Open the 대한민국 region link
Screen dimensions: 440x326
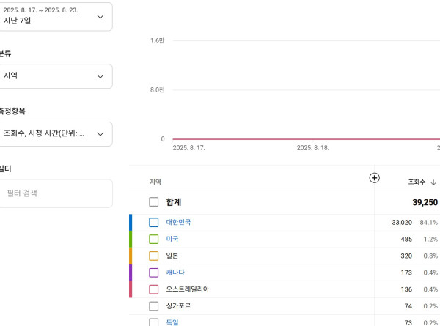tap(178, 222)
